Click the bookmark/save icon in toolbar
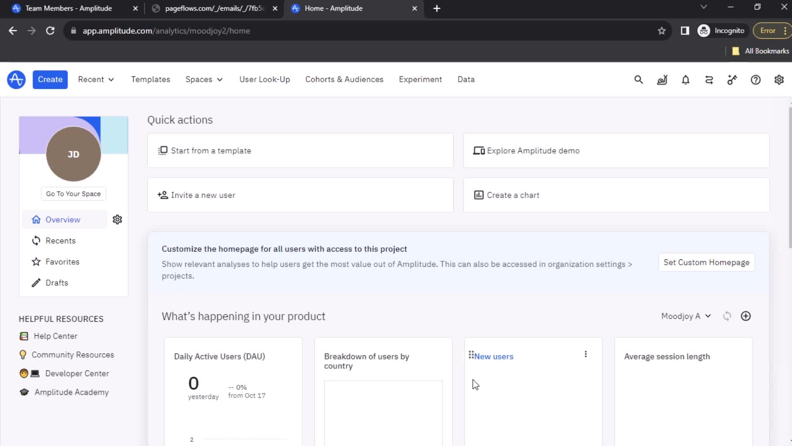 point(662,31)
